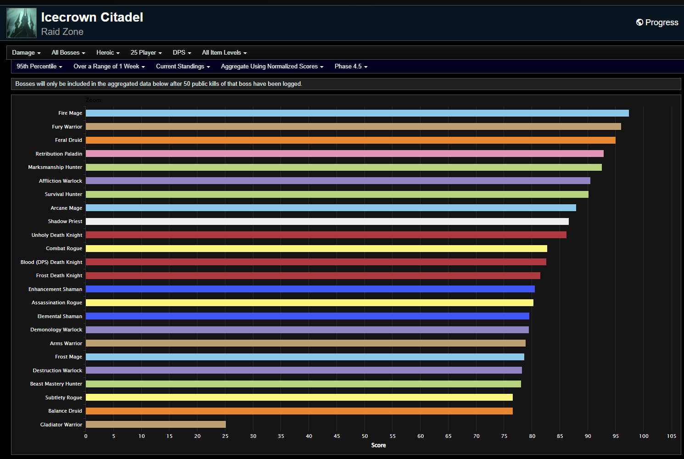
Task: Click the Shadow Priest label
Action: pyautogui.click(x=65, y=221)
